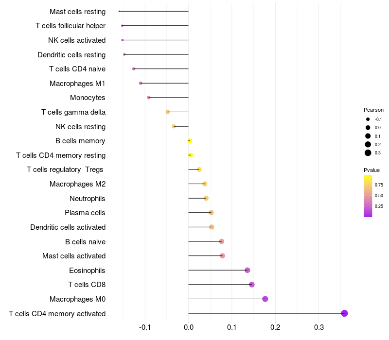The width and height of the screenshot is (389, 340).
Task: Click the 0.0 tick on the x-axis
Action: (189, 327)
